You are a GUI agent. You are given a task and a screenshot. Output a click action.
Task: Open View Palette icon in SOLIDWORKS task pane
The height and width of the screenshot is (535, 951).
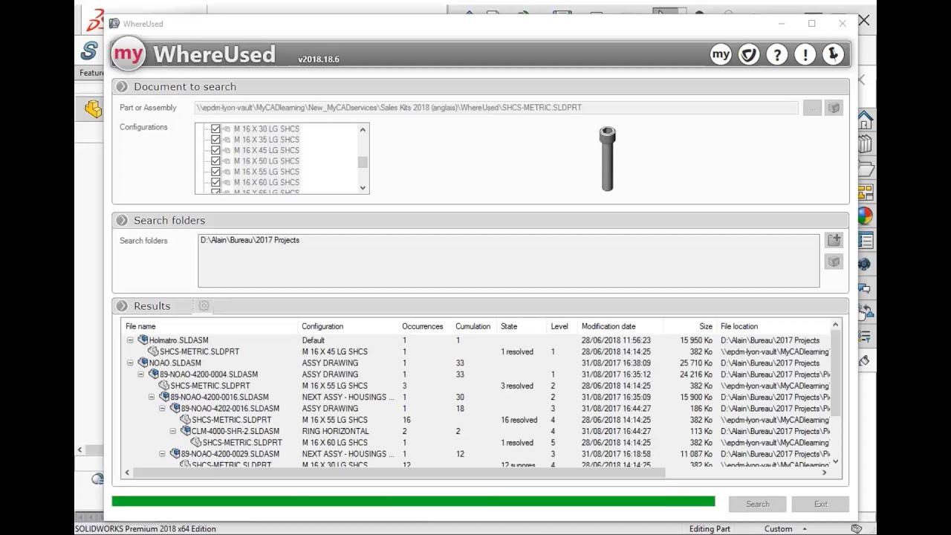(865, 192)
